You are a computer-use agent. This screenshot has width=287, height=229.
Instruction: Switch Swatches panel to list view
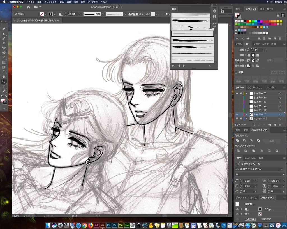tap(278, 15)
